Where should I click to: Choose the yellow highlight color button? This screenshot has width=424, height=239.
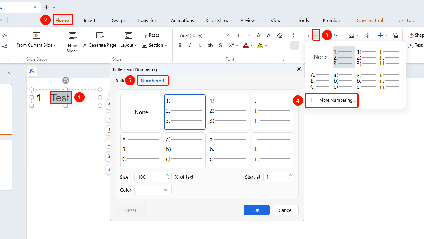pyautogui.click(x=260, y=46)
